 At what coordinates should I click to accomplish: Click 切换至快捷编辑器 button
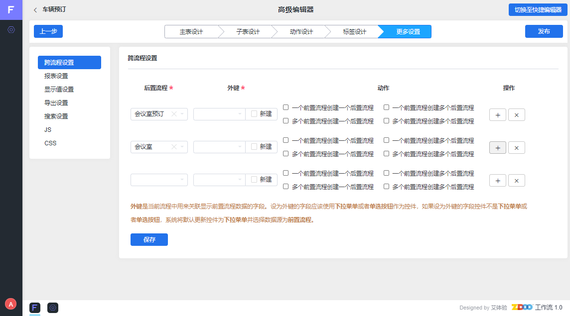(x=538, y=10)
